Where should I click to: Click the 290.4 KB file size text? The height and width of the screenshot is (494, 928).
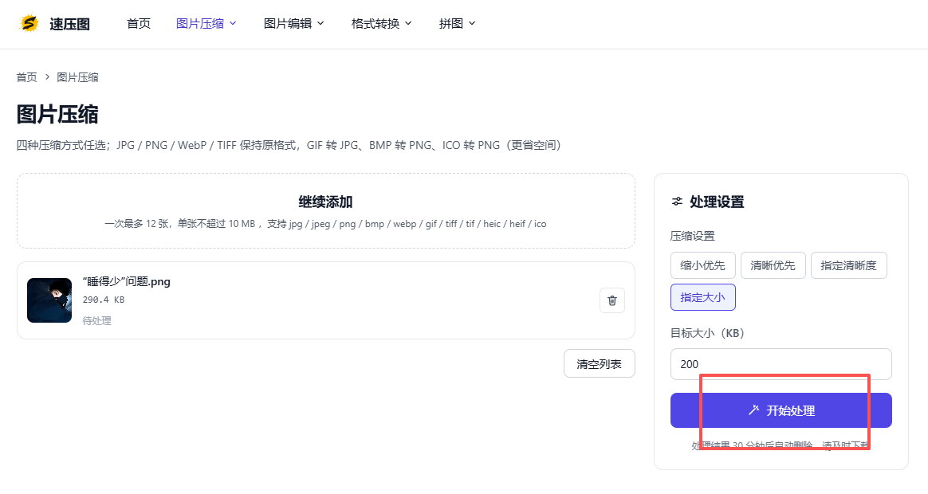(x=104, y=300)
